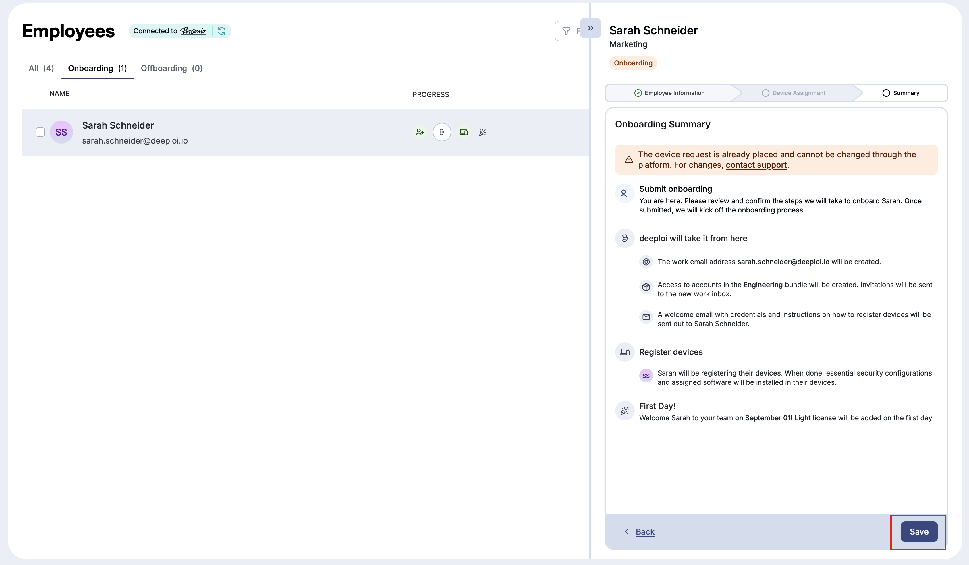Click the back chevron arrow icon

click(627, 532)
